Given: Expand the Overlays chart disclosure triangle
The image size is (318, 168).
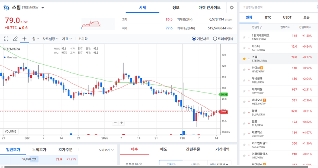Looking at the screenshot, I should pos(4,57).
